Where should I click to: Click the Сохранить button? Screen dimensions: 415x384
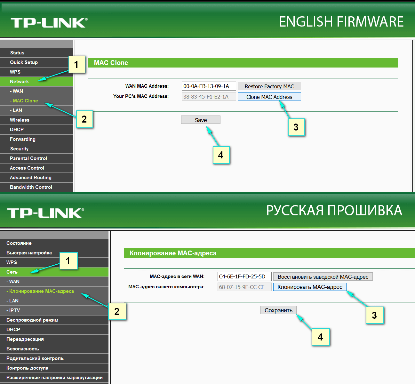tap(278, 310)
